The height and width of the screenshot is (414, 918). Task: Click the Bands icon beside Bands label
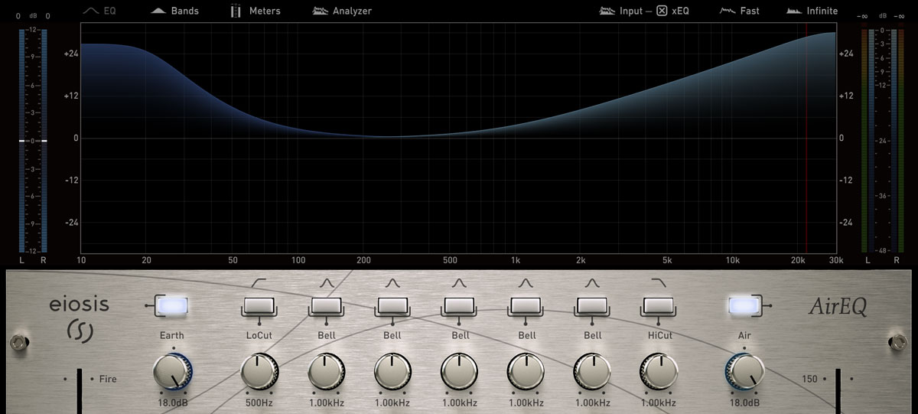158,11
